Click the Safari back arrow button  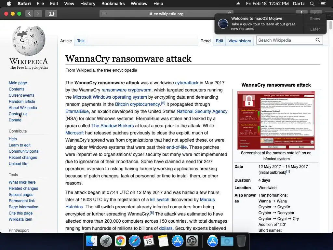tap(30, 14)
